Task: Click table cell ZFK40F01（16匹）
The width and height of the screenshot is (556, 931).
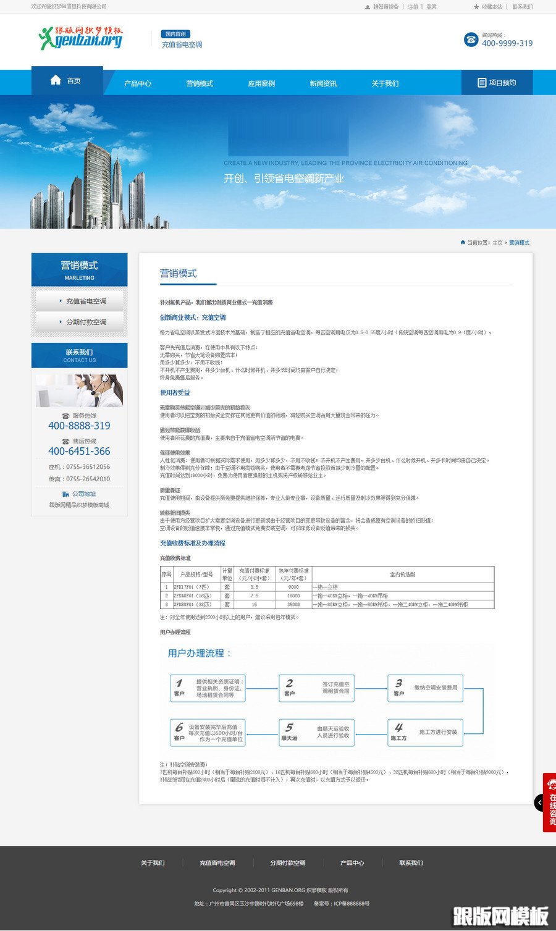Action: 196,596
